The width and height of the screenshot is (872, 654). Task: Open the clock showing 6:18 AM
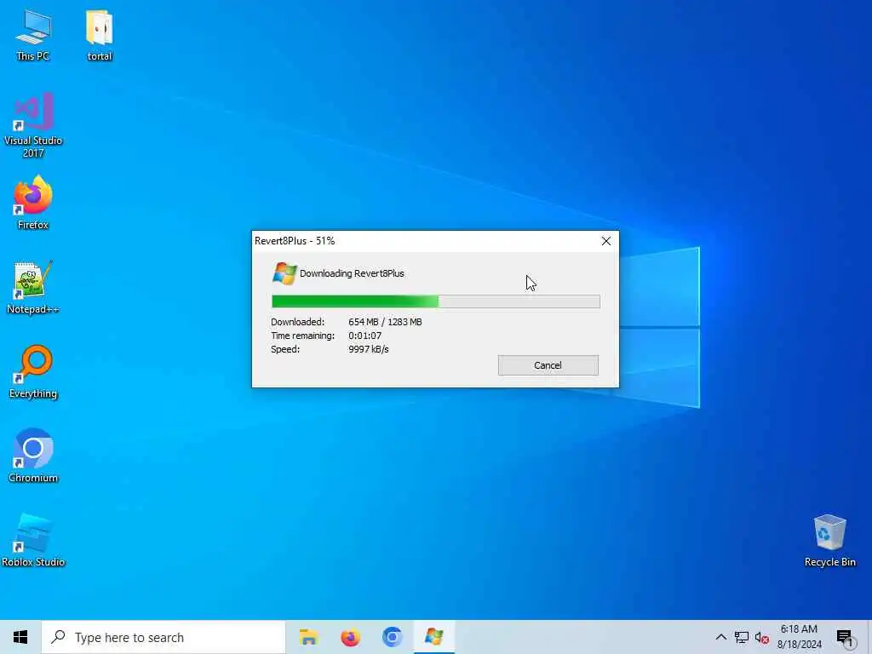799,637
